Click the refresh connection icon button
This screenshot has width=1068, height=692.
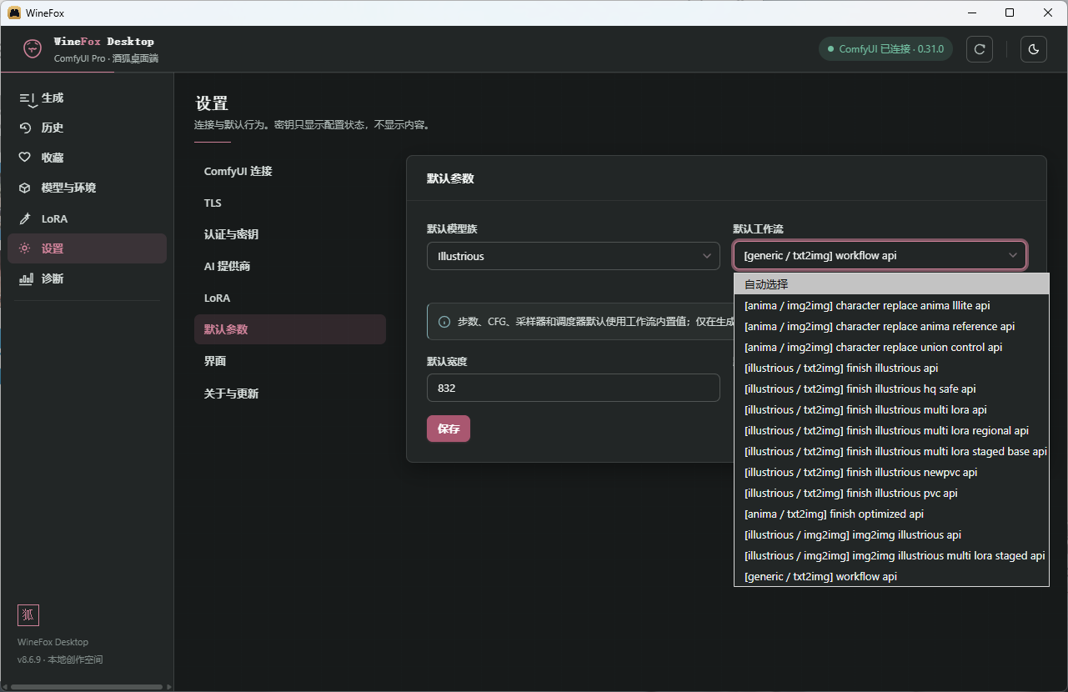980,49
